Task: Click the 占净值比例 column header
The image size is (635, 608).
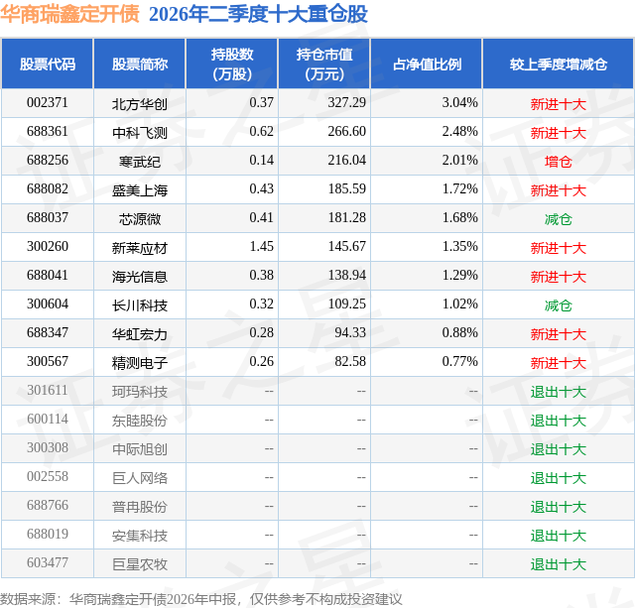Action: (427, 63)
